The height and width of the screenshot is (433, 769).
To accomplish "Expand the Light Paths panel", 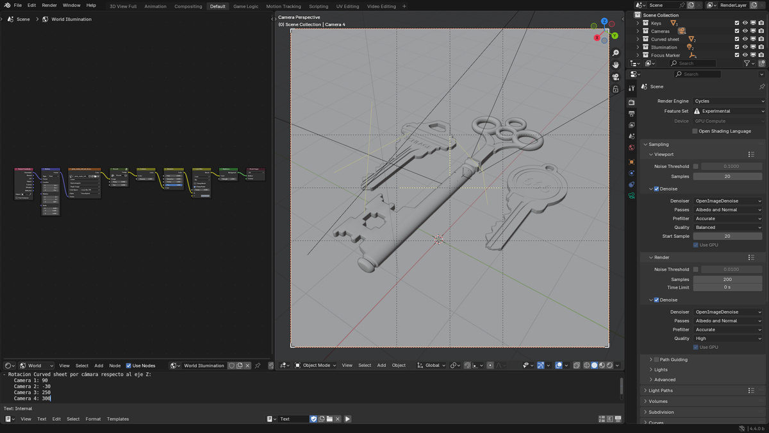I will click(660, 390).
